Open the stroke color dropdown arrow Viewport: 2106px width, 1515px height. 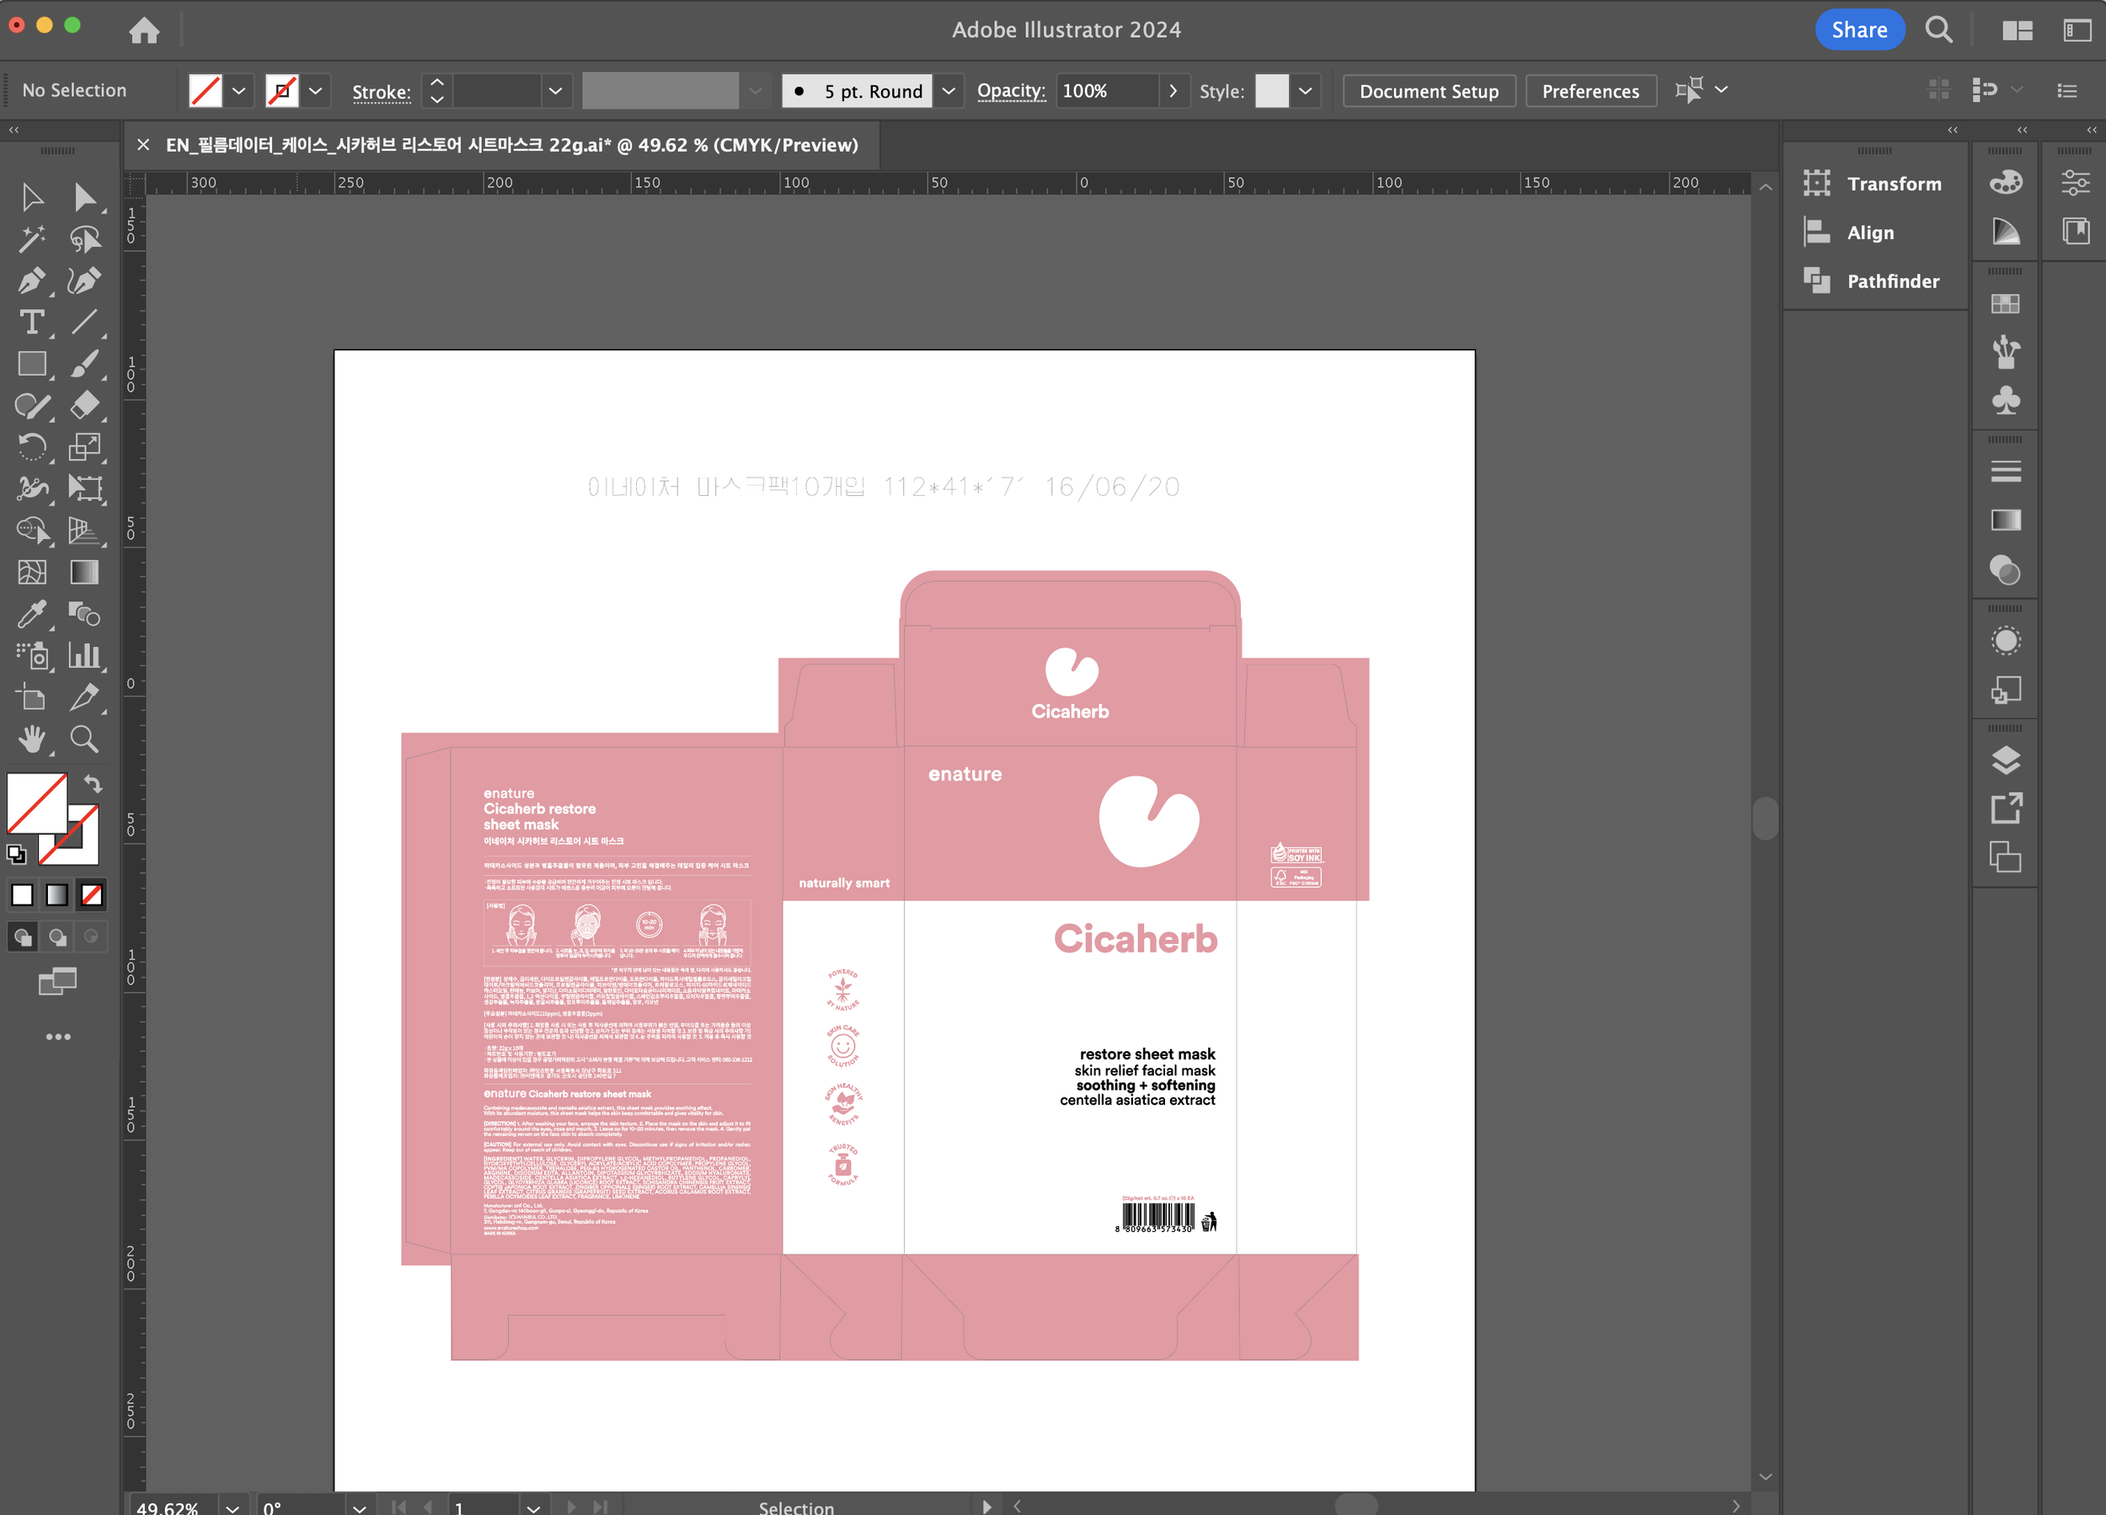315,91
